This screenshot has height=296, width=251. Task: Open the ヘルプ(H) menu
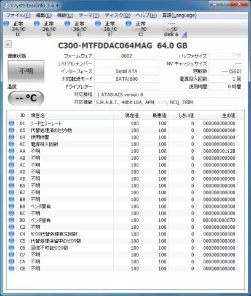coord(146,15)
